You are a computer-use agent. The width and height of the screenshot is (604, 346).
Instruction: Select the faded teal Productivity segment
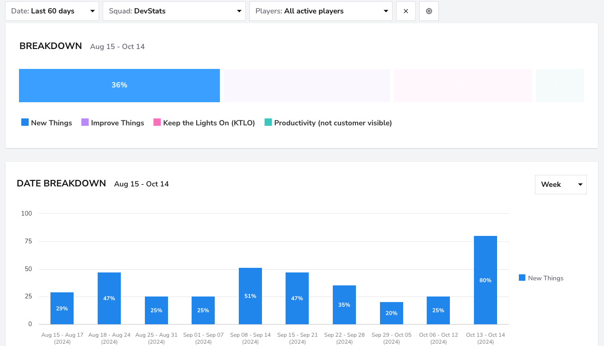pos(560,86)
